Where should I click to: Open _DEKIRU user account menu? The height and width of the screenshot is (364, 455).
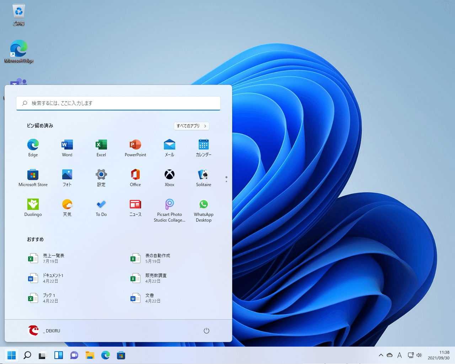[x=44, y=331]
